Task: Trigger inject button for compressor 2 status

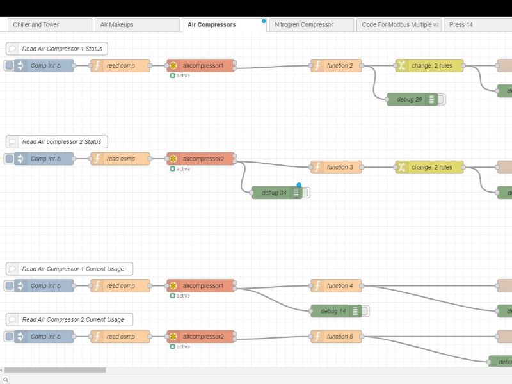Action: pyautogui.click(x=9, y=159)
